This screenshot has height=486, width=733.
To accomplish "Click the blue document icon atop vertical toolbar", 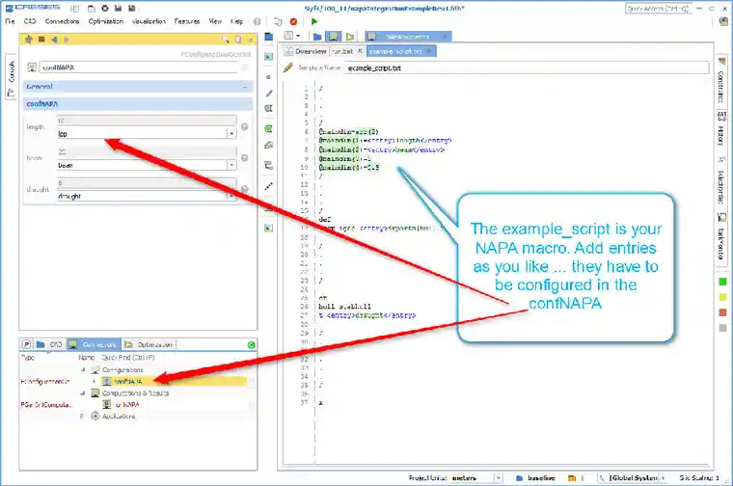I will pyautogui.click(x=269, y=37).
